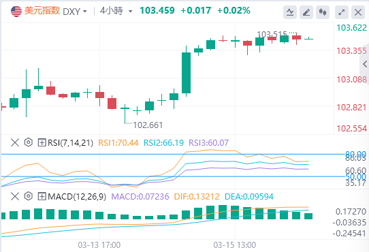This screenshot has height=252, width=369.
Task: Click the -0.24541 MACD axis label
Action: [349, 234]
